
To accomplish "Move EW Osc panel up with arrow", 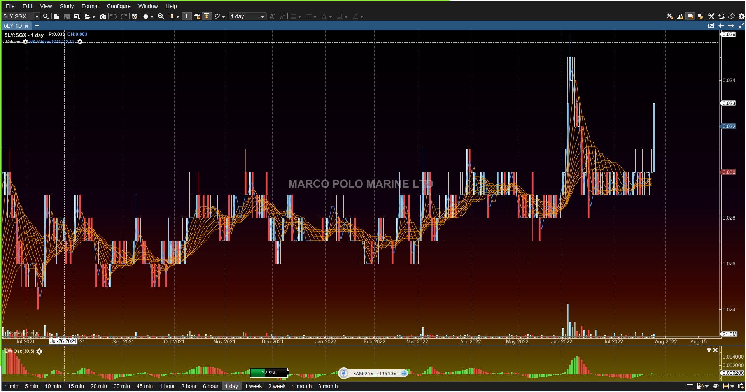I will [709, 350].
